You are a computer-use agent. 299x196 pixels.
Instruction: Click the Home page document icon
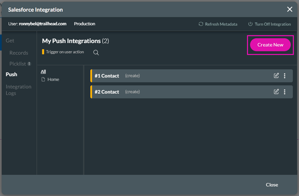[43, 79]
